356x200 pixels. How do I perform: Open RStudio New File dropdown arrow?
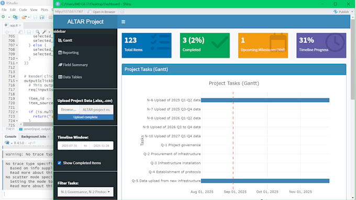pos(9,17)
